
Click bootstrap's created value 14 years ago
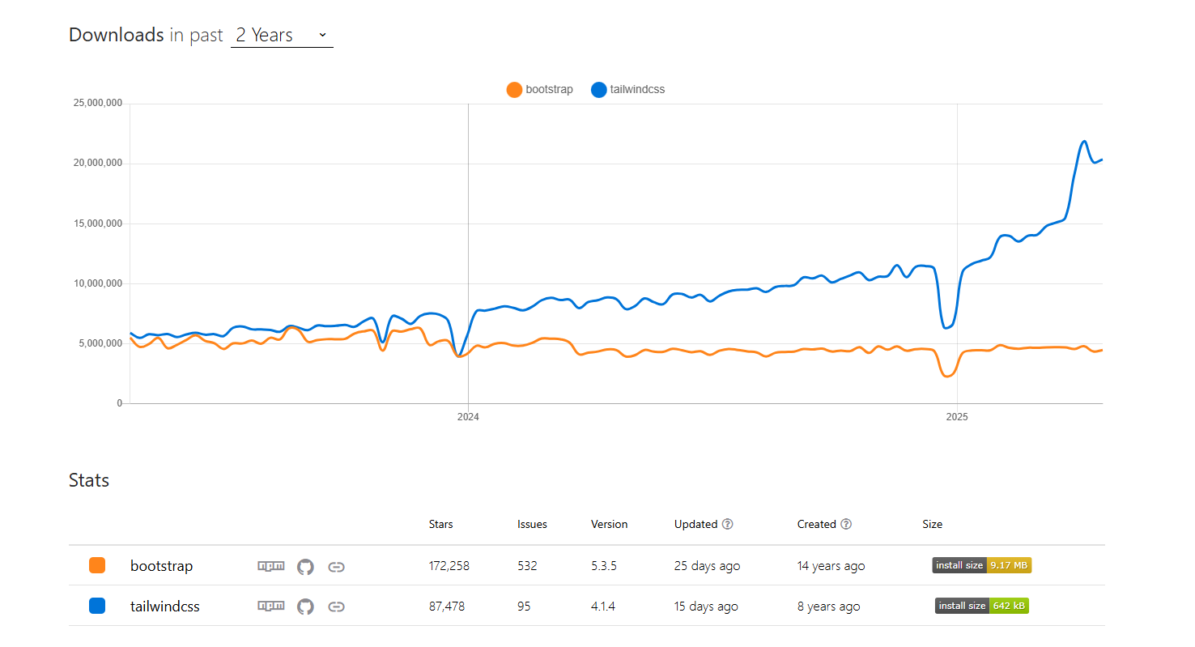[x=831, y=566]
